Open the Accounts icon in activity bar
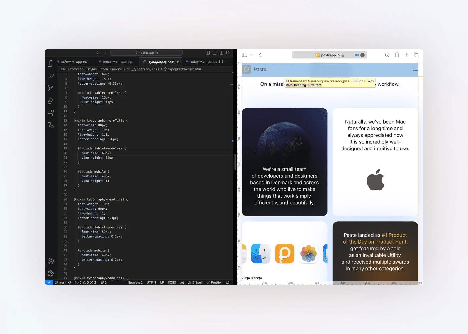The width and height of the screenshot is (468, 334). (51, 261)
